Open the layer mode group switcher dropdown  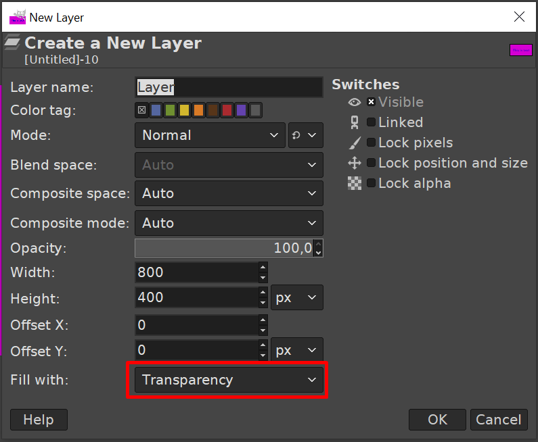point(305,135)
